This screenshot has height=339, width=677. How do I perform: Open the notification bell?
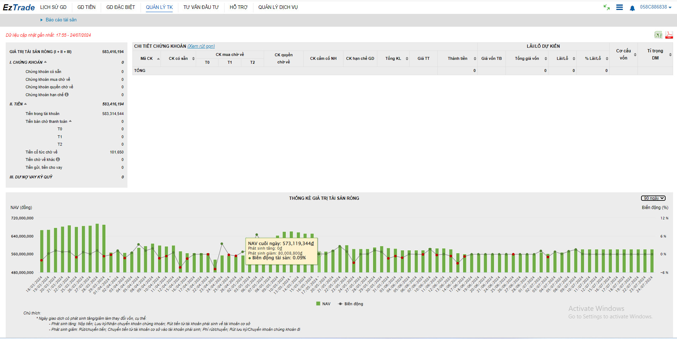(x=632, y=8)
